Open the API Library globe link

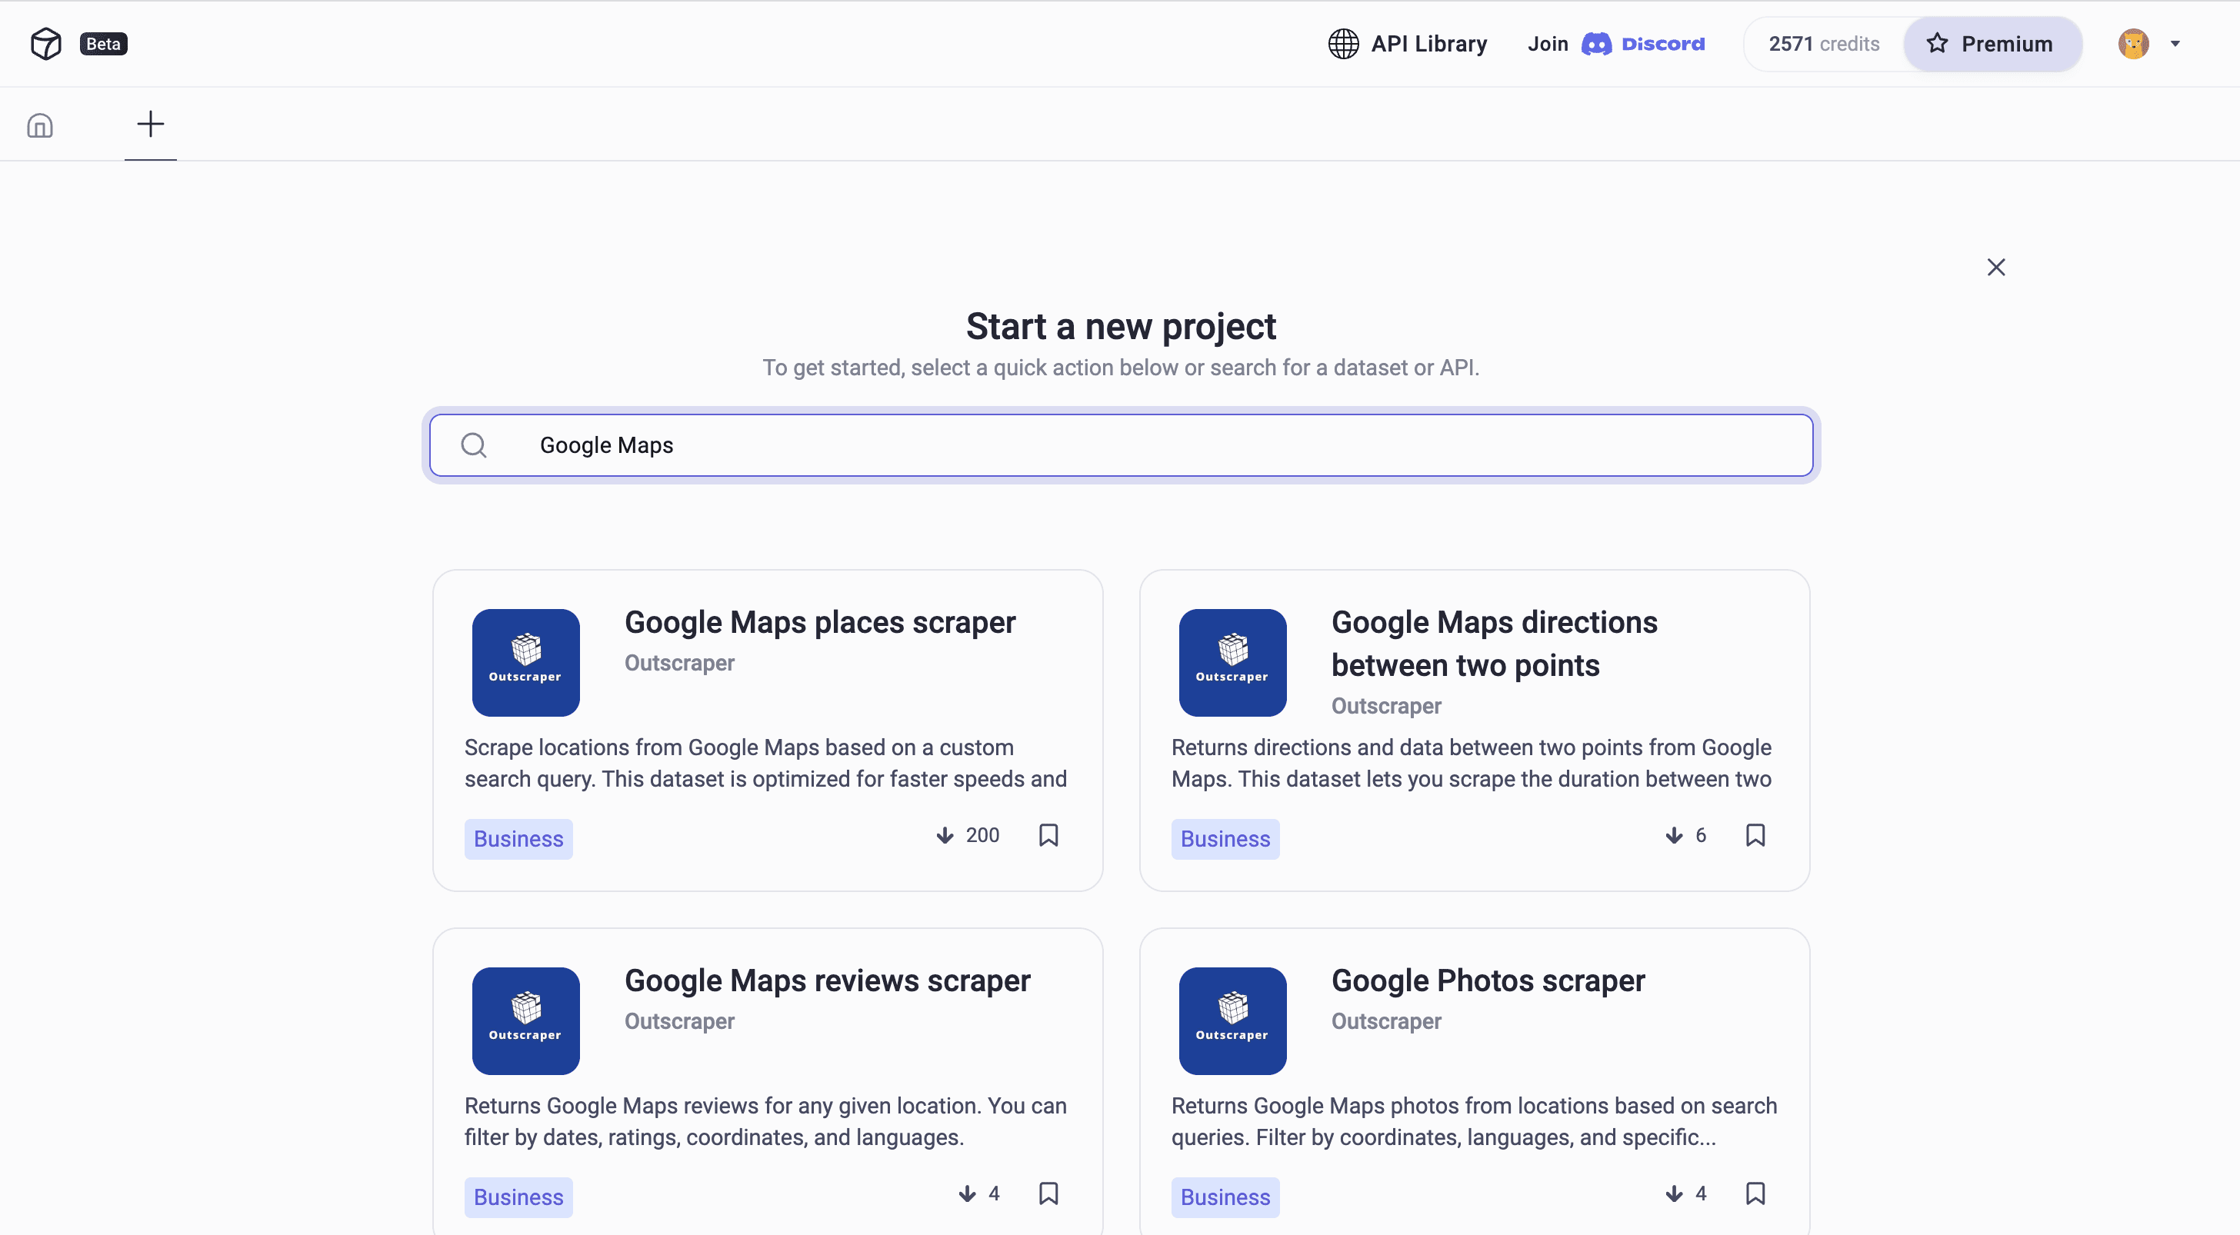tap(1407, 44)
